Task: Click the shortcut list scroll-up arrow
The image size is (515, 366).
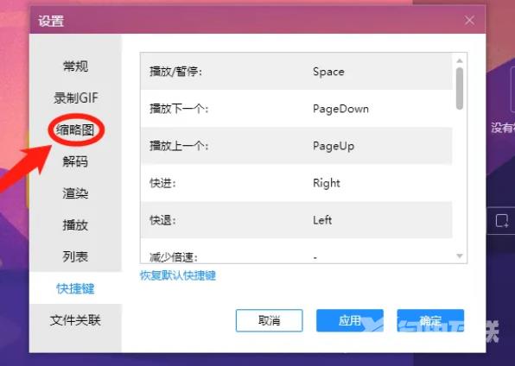Action: pos(460,60)
